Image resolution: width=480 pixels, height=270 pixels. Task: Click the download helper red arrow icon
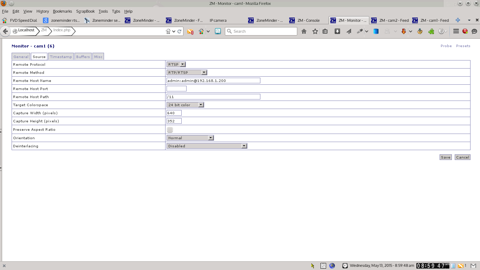(404, 31)
